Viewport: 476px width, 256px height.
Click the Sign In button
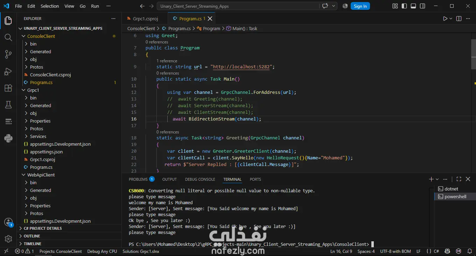pos(360,6)
